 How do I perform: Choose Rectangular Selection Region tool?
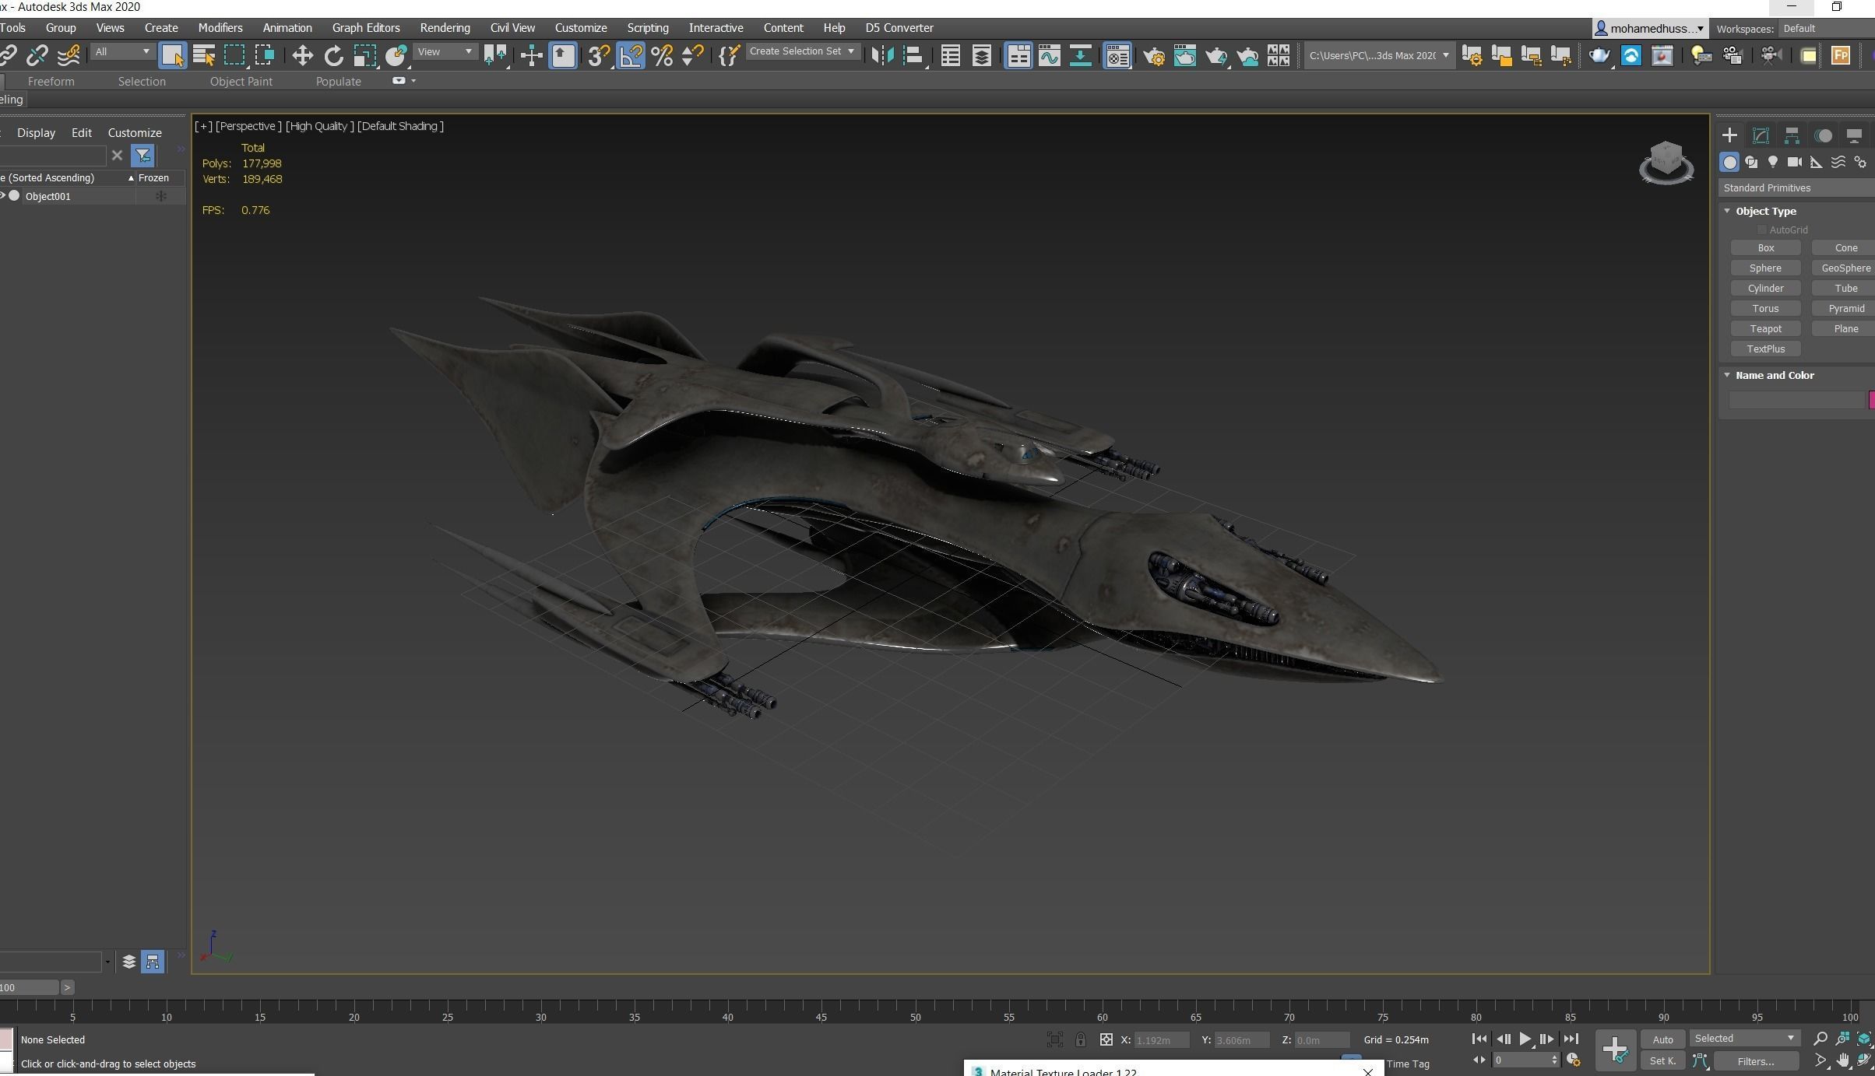(234, 55)
